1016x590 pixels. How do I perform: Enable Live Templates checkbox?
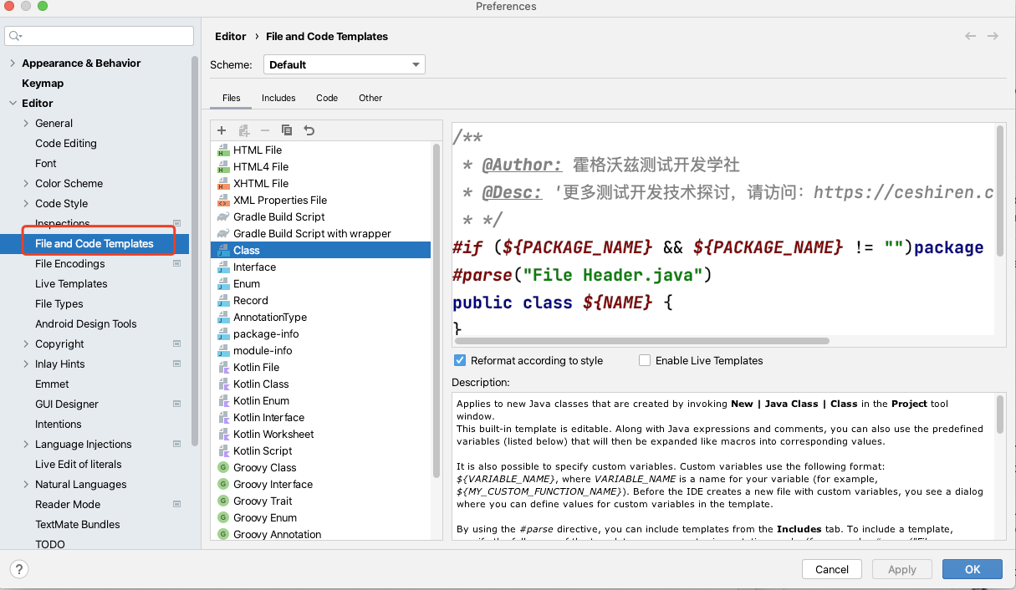(x=645, y=360)
